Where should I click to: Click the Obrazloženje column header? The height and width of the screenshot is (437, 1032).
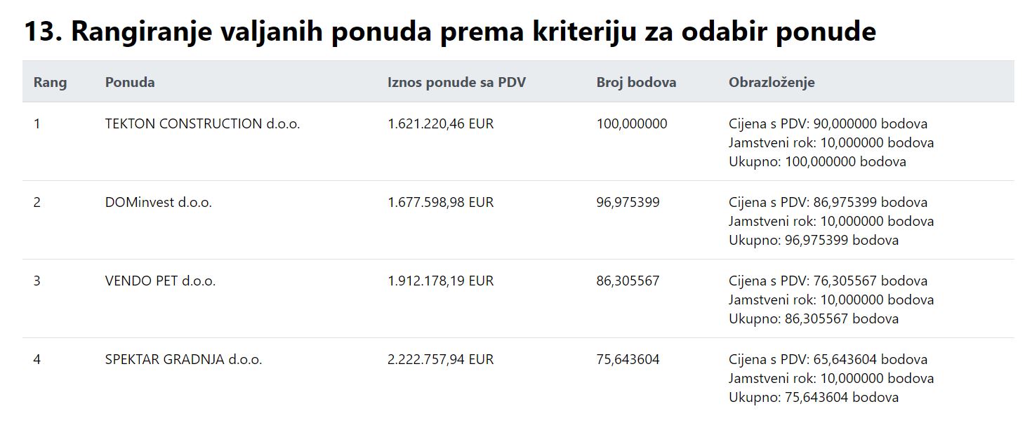coord(772,82)
